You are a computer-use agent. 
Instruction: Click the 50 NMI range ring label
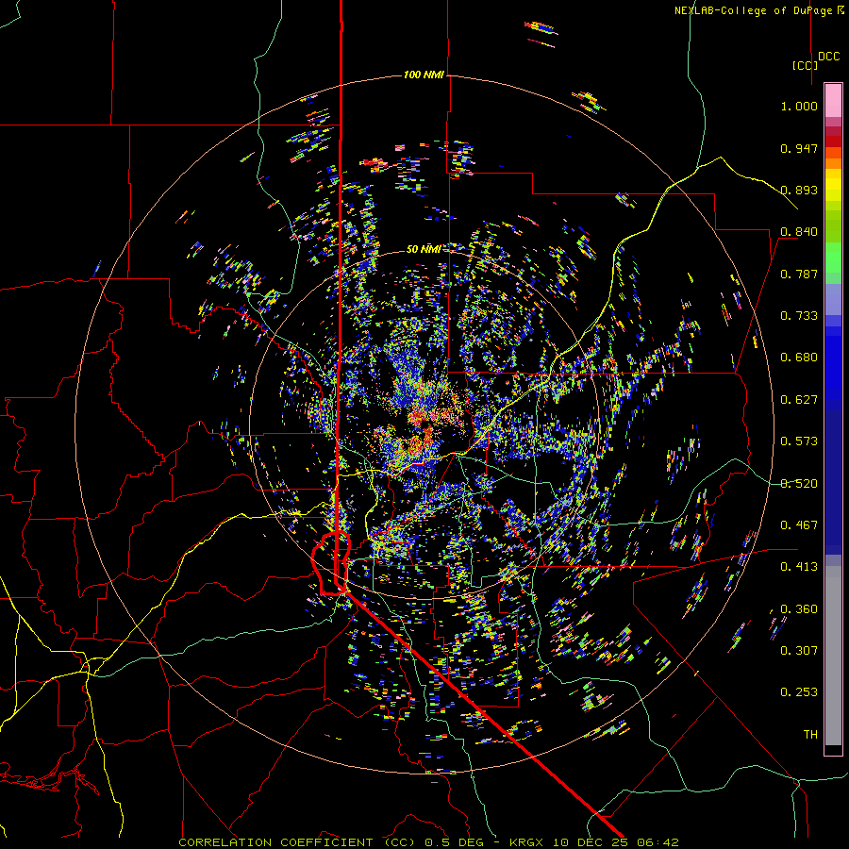[x=424, y=249]
